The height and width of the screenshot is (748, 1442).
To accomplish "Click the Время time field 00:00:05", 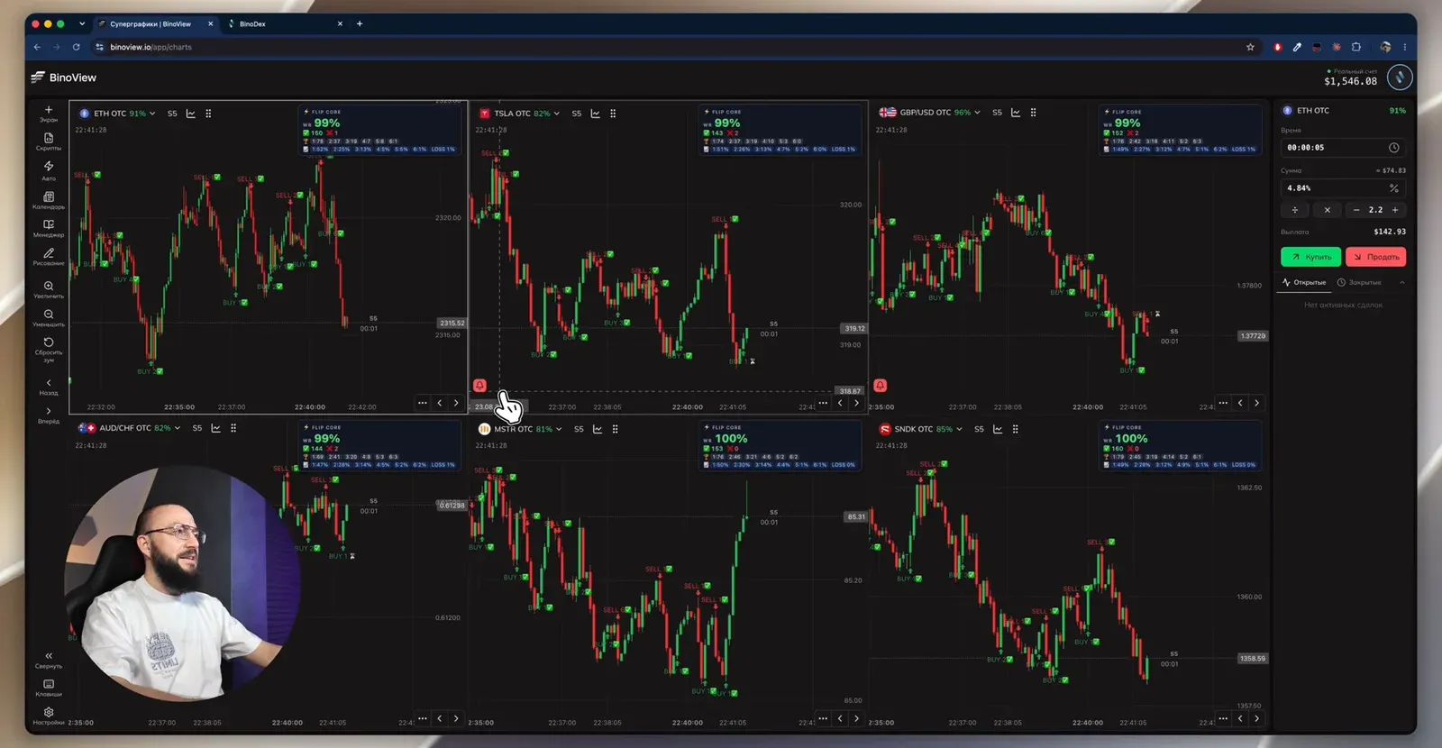I will [1343, 148].
